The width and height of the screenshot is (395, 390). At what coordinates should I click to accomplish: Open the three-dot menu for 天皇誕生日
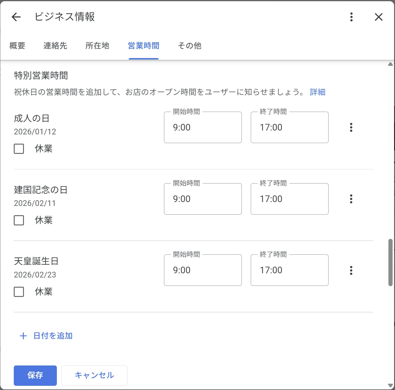click(351, 270)
